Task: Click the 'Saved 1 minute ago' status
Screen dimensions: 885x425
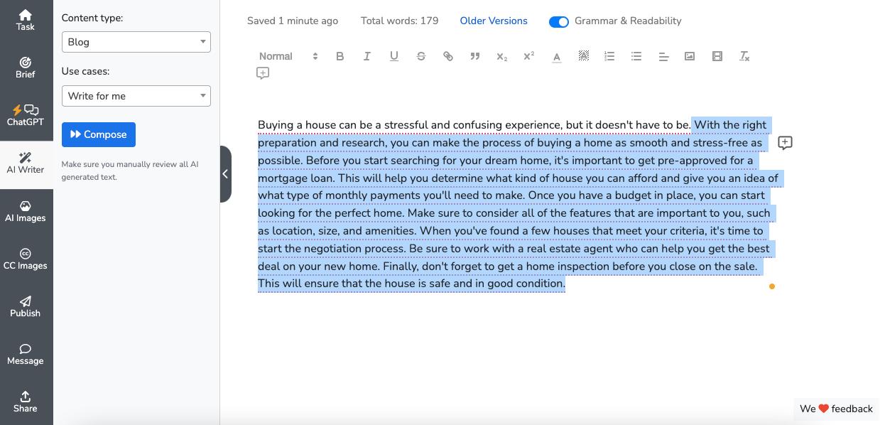Action: [293, 21]
